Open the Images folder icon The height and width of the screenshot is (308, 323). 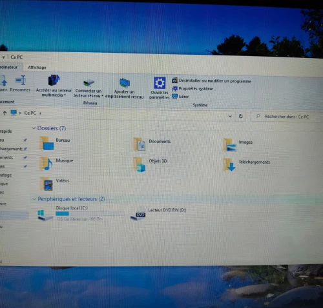[230, 145]
